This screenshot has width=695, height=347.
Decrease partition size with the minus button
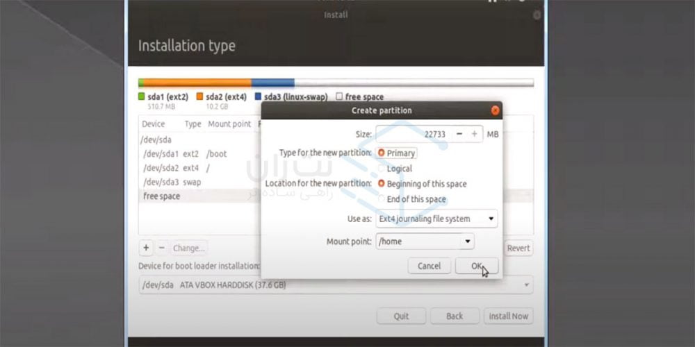click(x=459, y=134)
